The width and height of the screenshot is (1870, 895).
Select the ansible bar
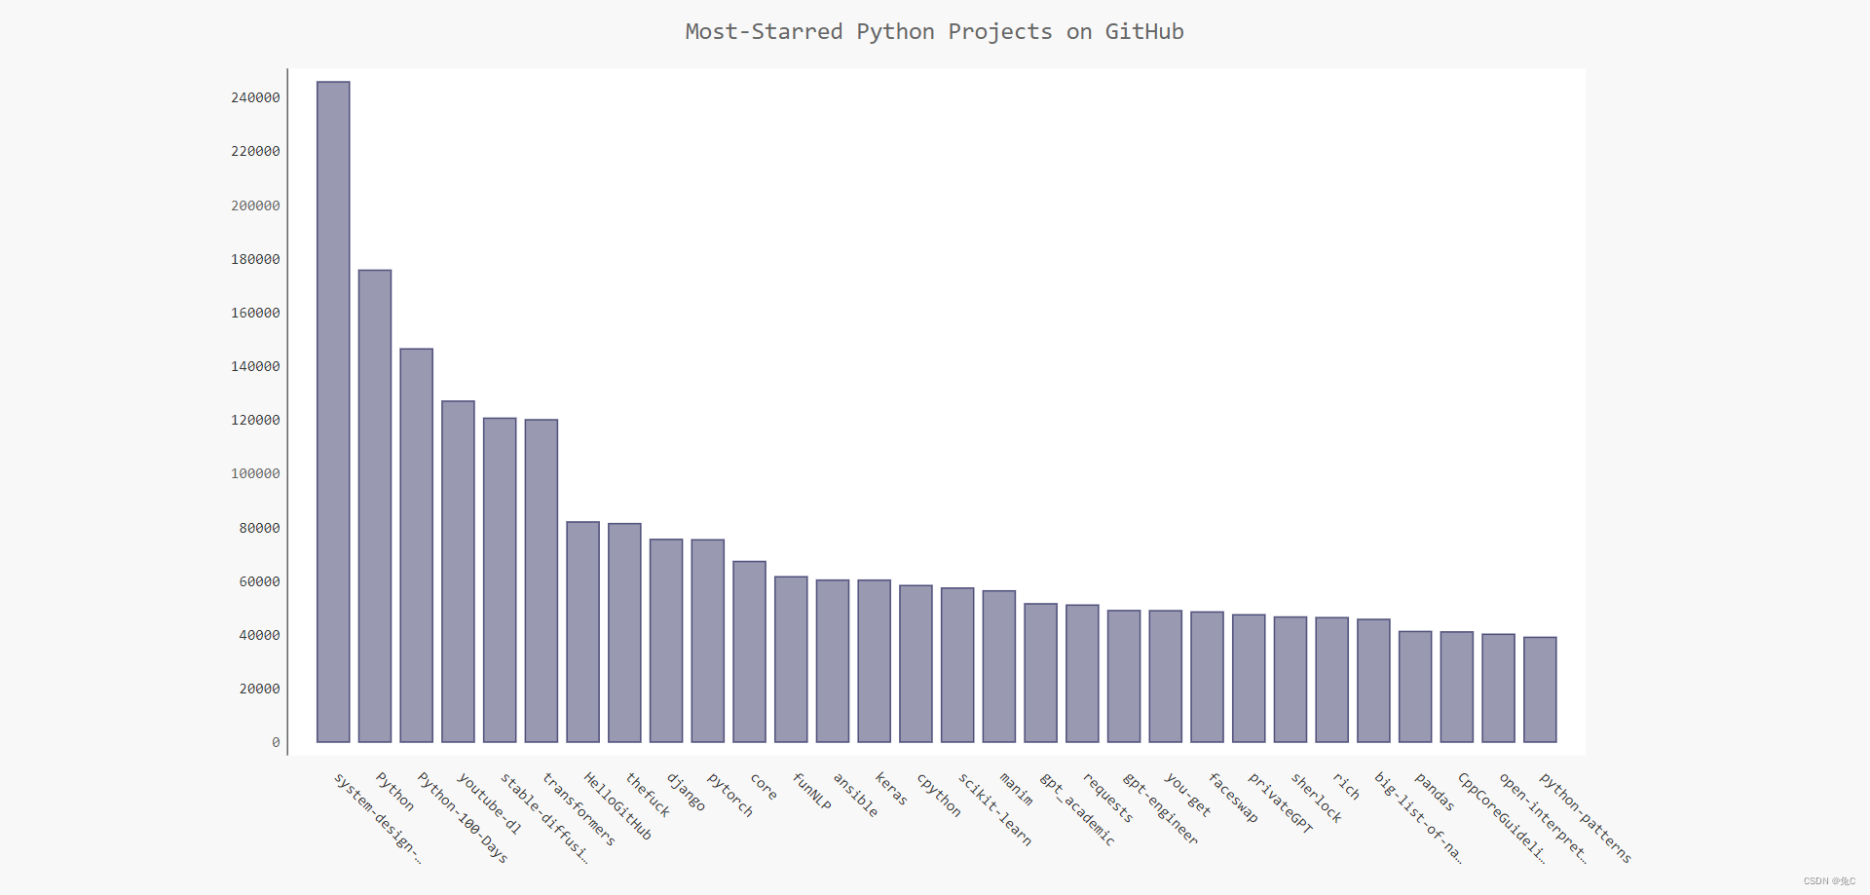point(833,661)
